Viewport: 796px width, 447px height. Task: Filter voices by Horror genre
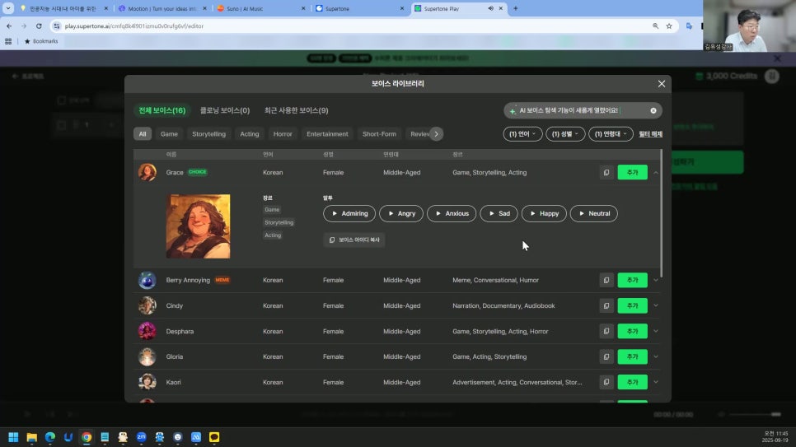tap(283, 134)
